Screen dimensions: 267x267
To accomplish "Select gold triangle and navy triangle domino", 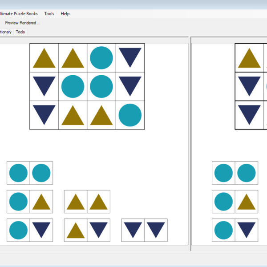I will pos(87,230).
